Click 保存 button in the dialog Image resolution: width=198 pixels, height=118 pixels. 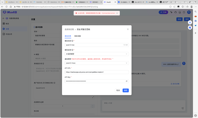pos(126,90)
